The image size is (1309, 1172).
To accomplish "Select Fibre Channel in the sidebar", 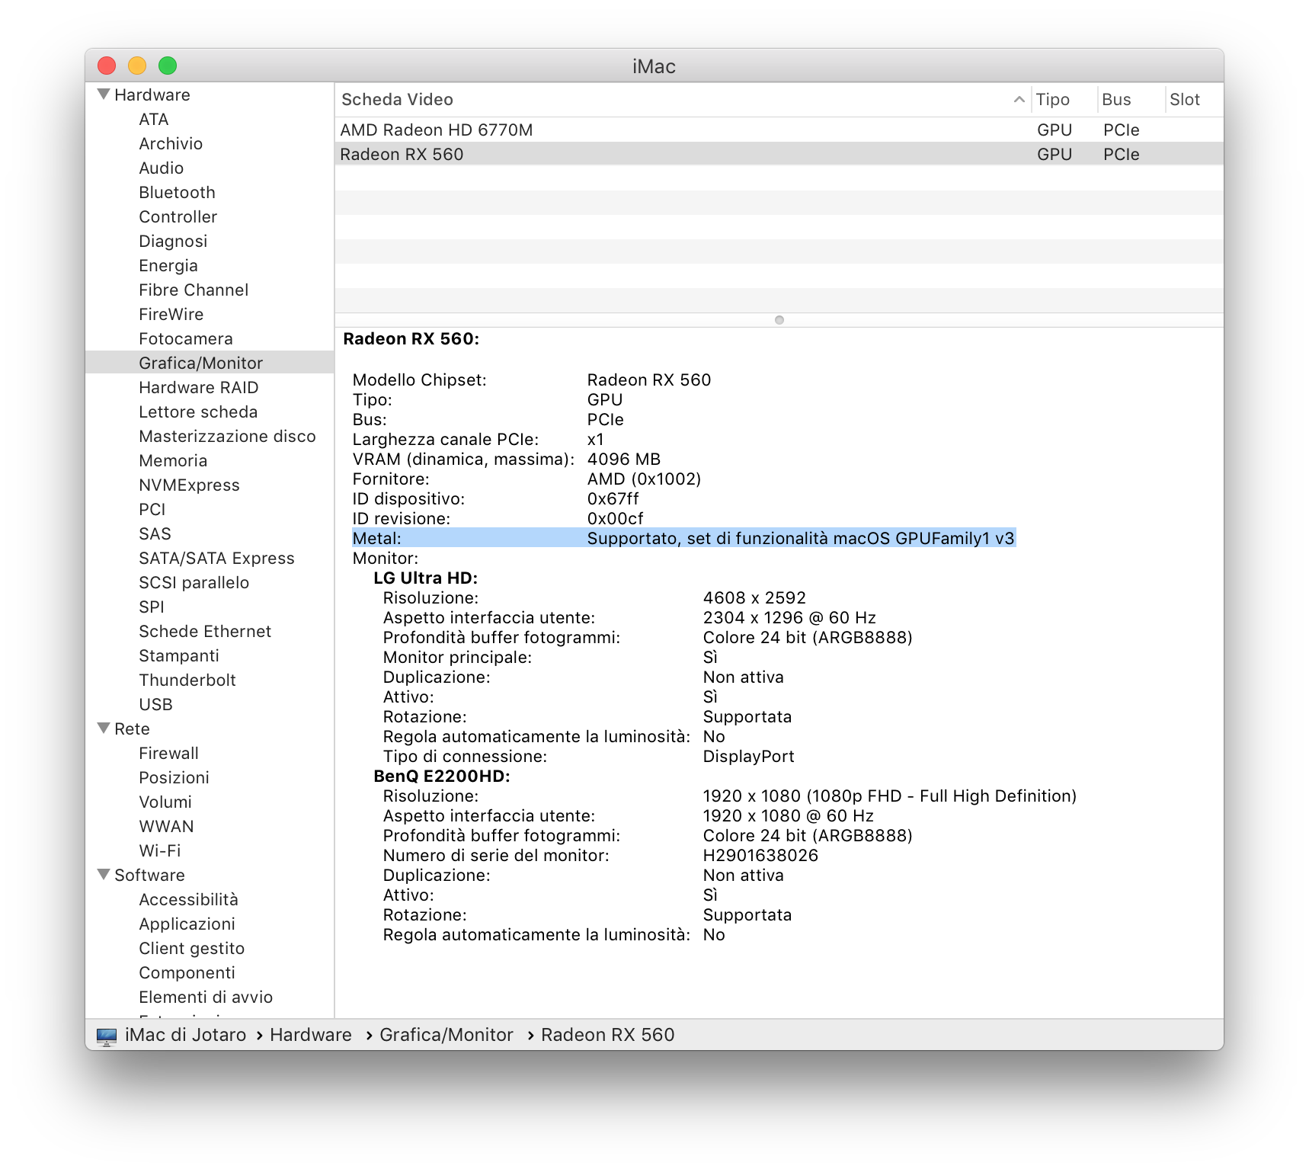I will (x=194, y=290).
